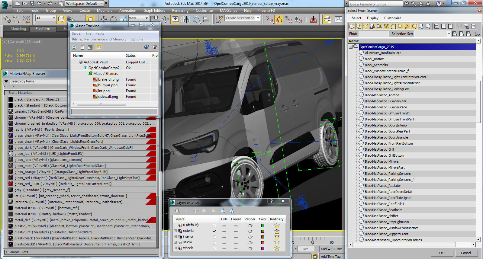Toggle Hide for the exterior layer
The image size is (483, 259).
[224, 231]
